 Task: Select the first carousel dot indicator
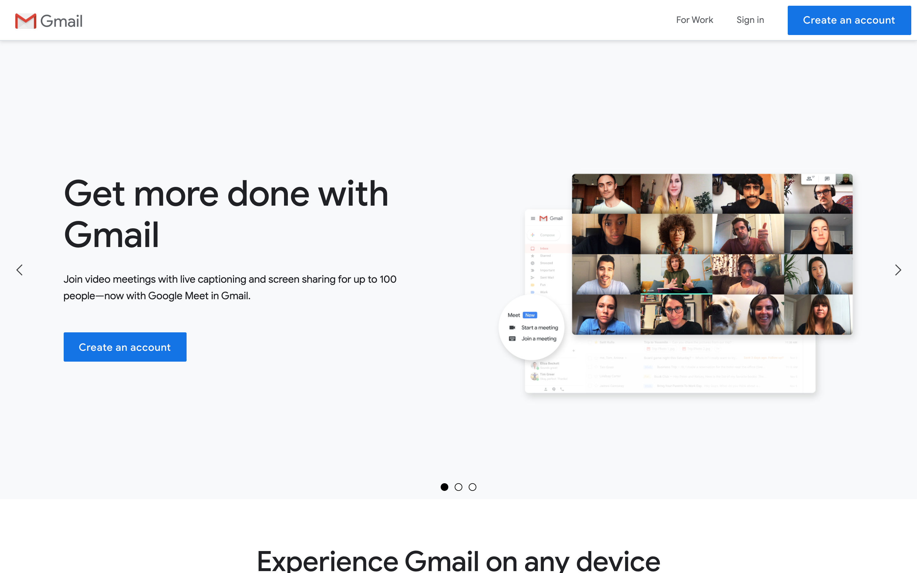click(x=444, y=487)
